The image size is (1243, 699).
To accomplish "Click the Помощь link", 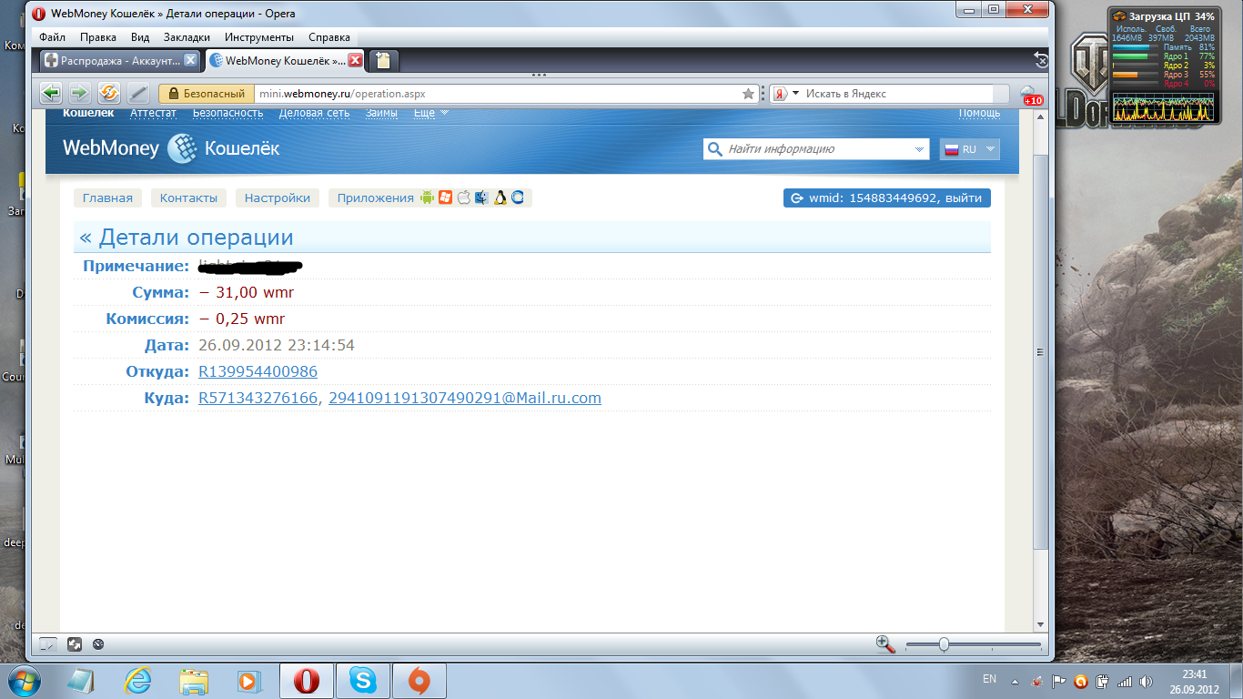I will pyautogui.click(x=979, y=113).
